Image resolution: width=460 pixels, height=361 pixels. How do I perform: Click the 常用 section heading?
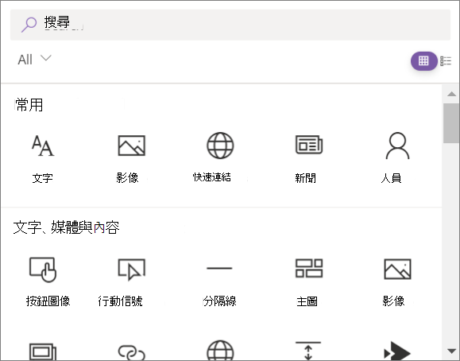29,105
